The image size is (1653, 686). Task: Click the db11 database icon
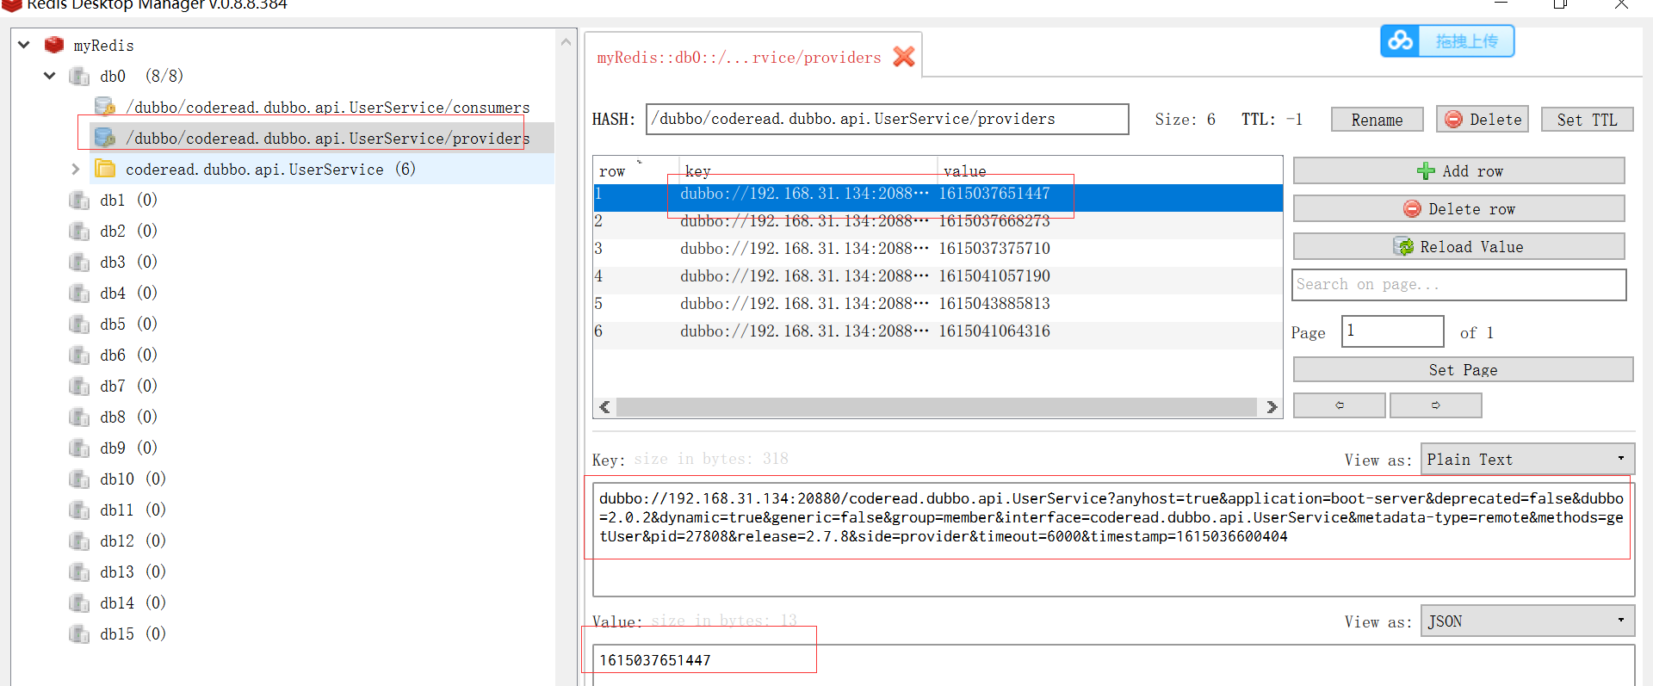click(79, 510)
